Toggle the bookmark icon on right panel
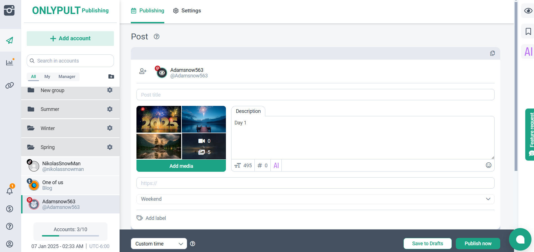 coord(528,32)
